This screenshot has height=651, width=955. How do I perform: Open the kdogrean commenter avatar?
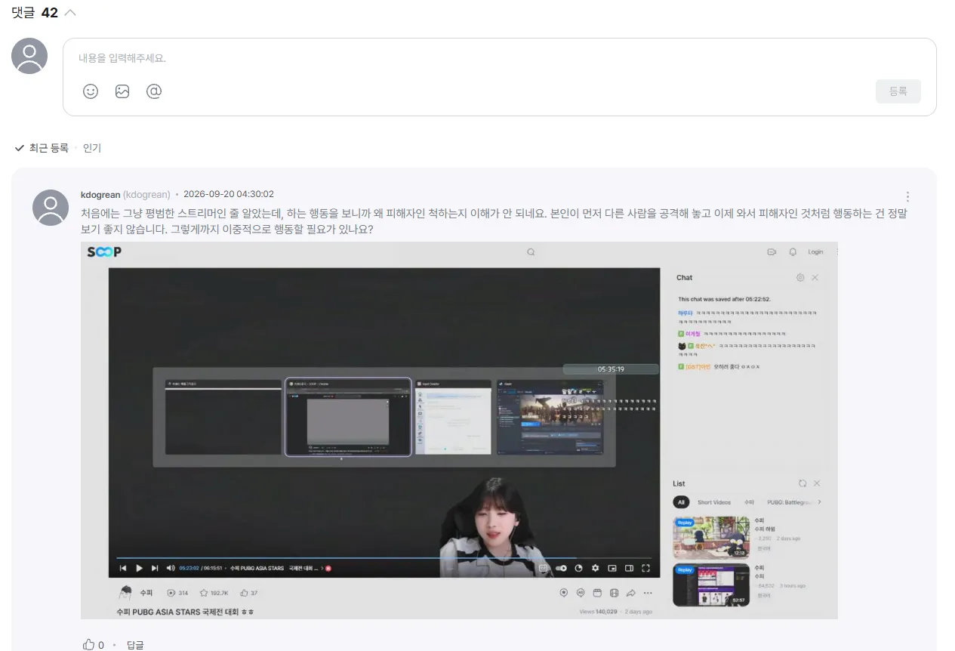pyautogui.click(x=51, y=208)
